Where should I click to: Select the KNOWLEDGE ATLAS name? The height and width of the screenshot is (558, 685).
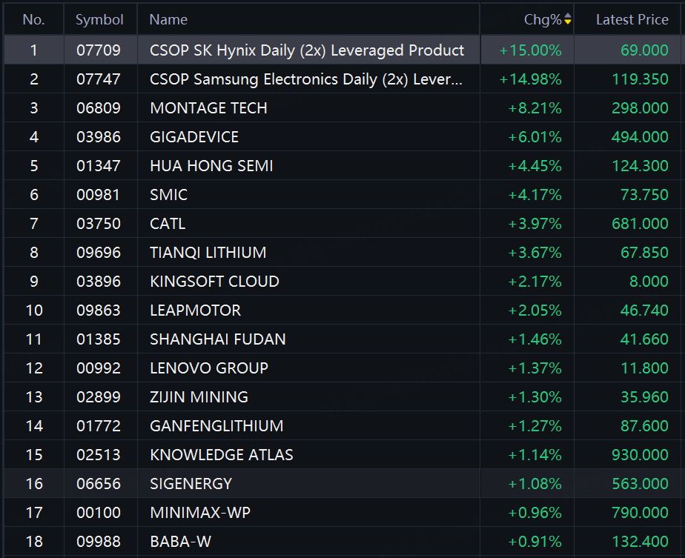(x=222, y=454)
